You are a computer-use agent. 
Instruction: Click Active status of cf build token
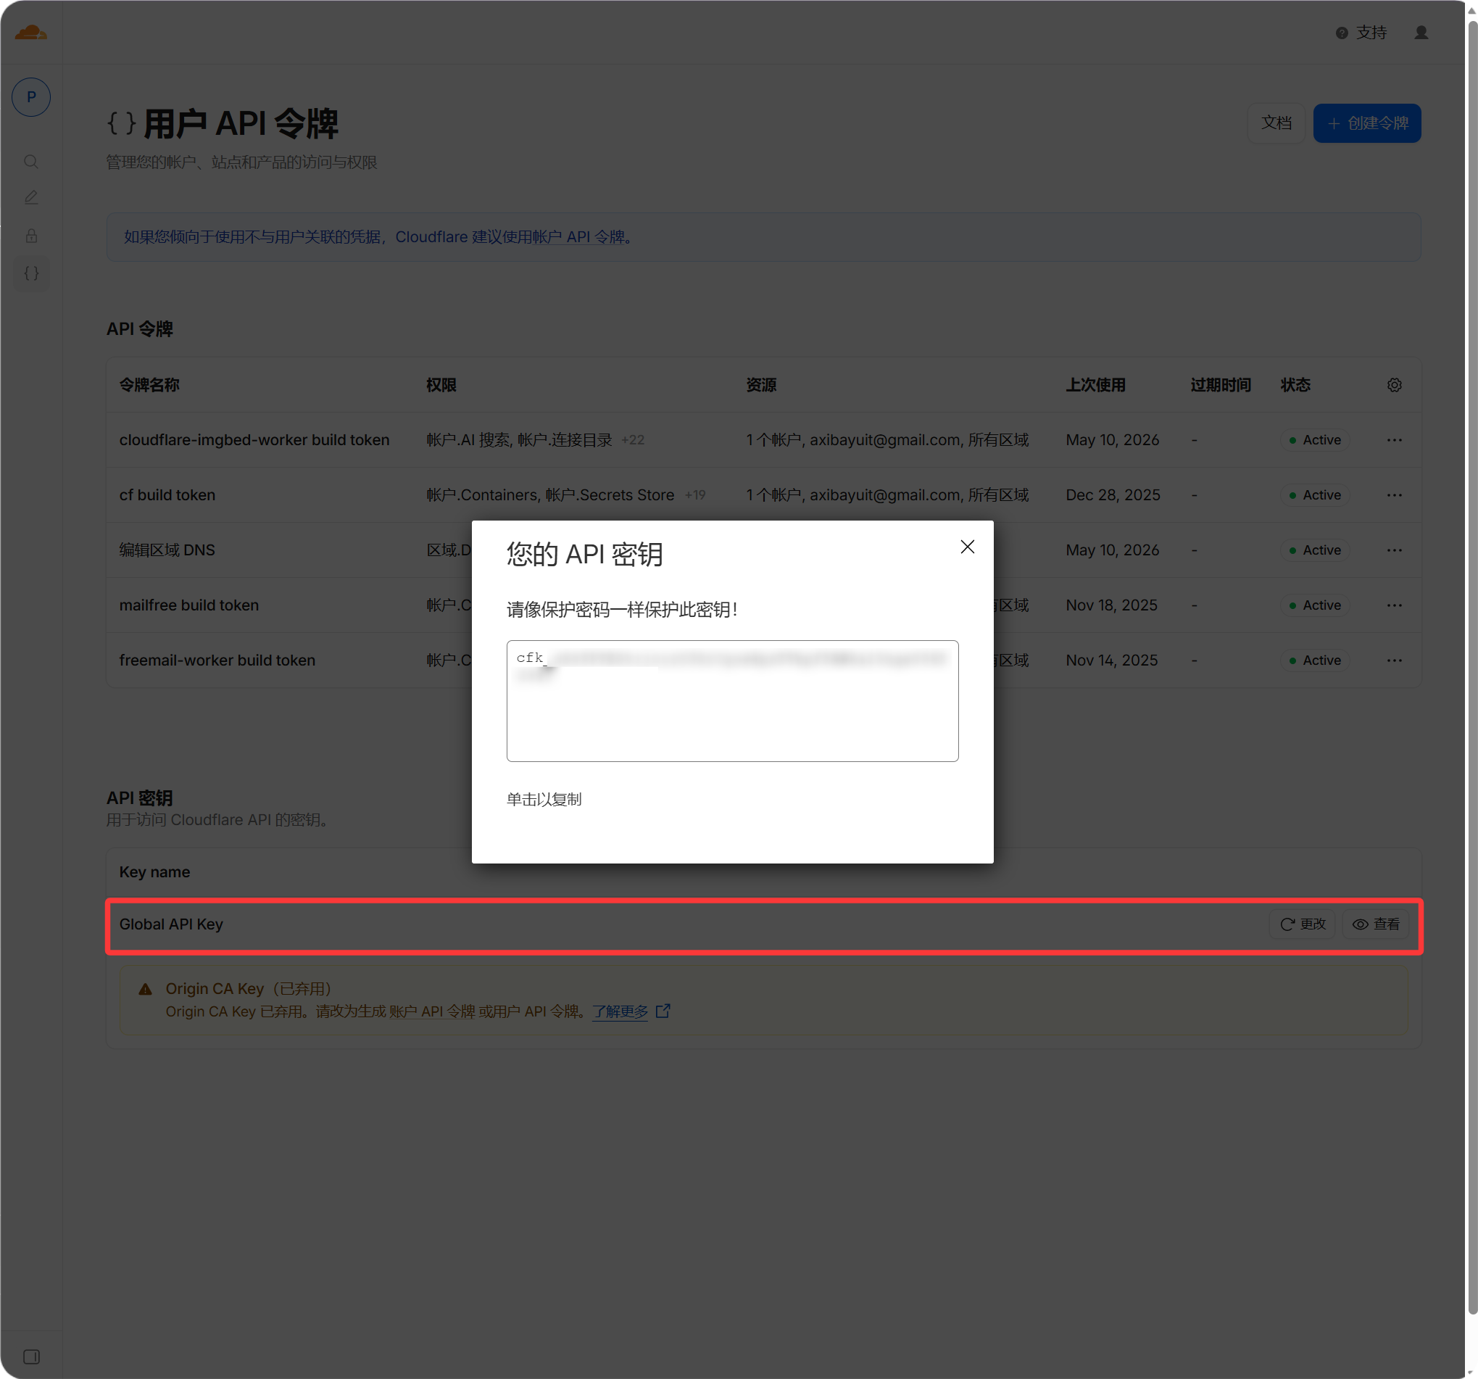[1314, 494]
